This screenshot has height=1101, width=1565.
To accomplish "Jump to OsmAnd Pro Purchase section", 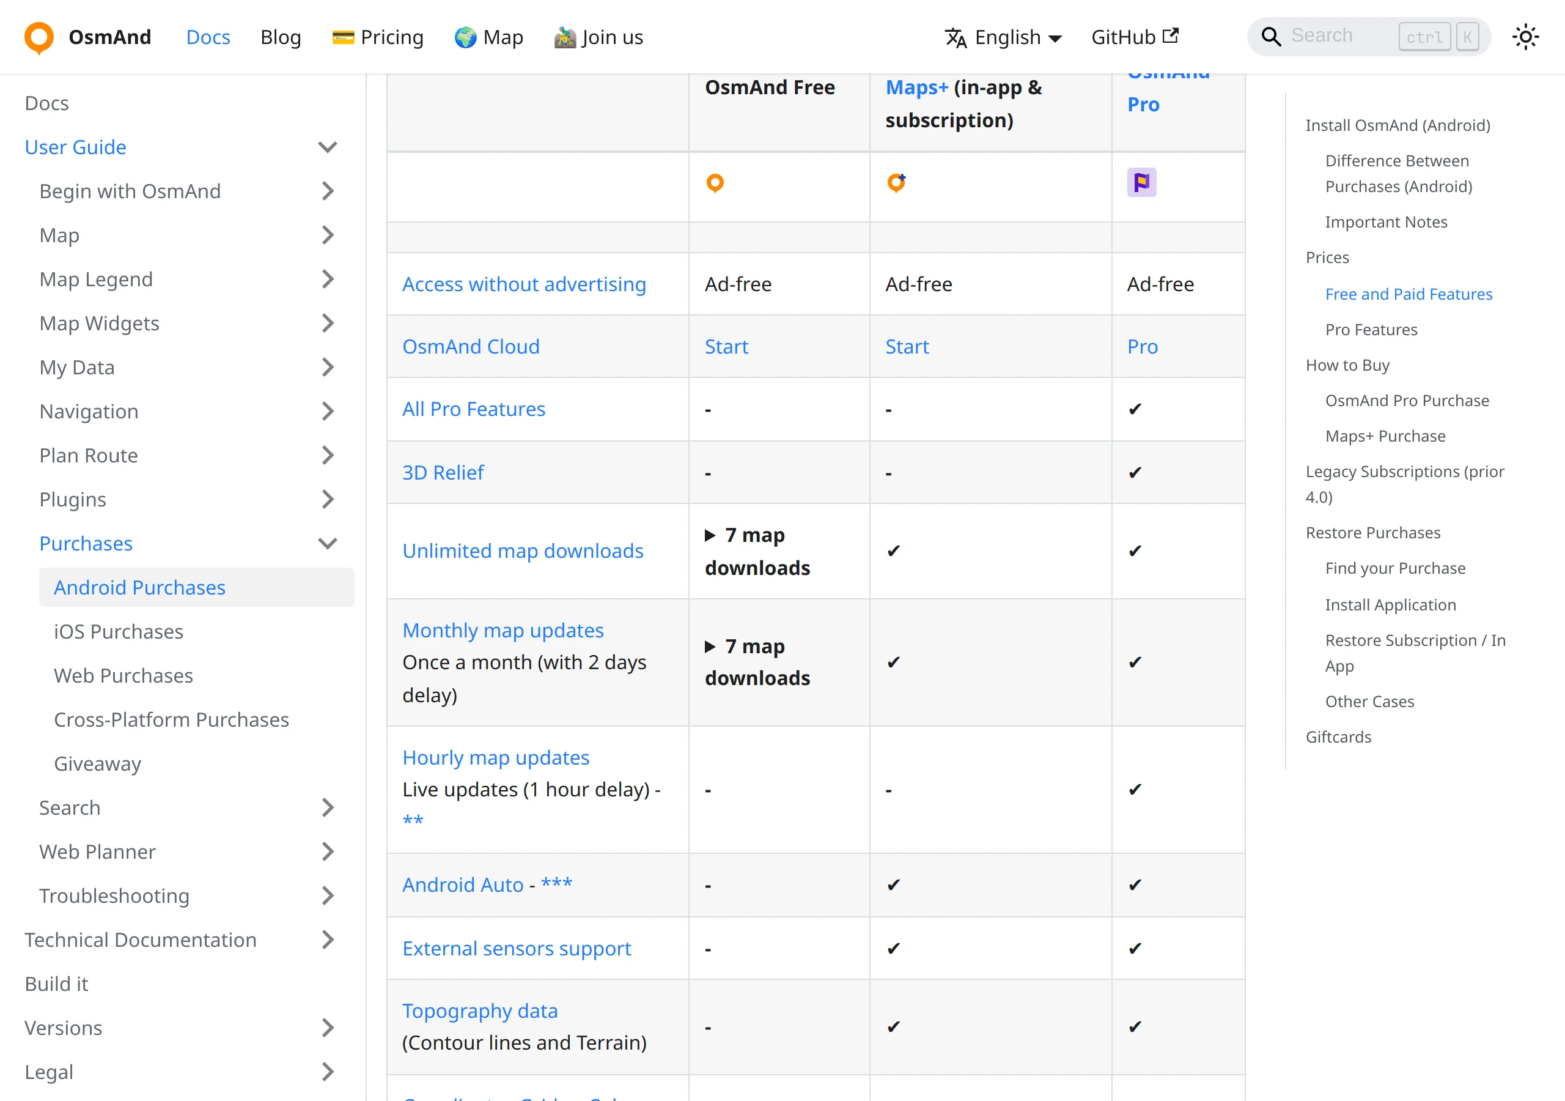I will point(1407,401).
